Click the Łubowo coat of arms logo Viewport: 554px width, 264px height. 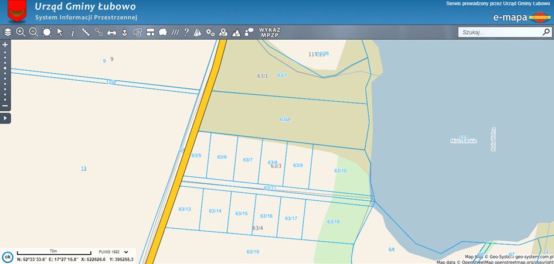coord(17,11)
